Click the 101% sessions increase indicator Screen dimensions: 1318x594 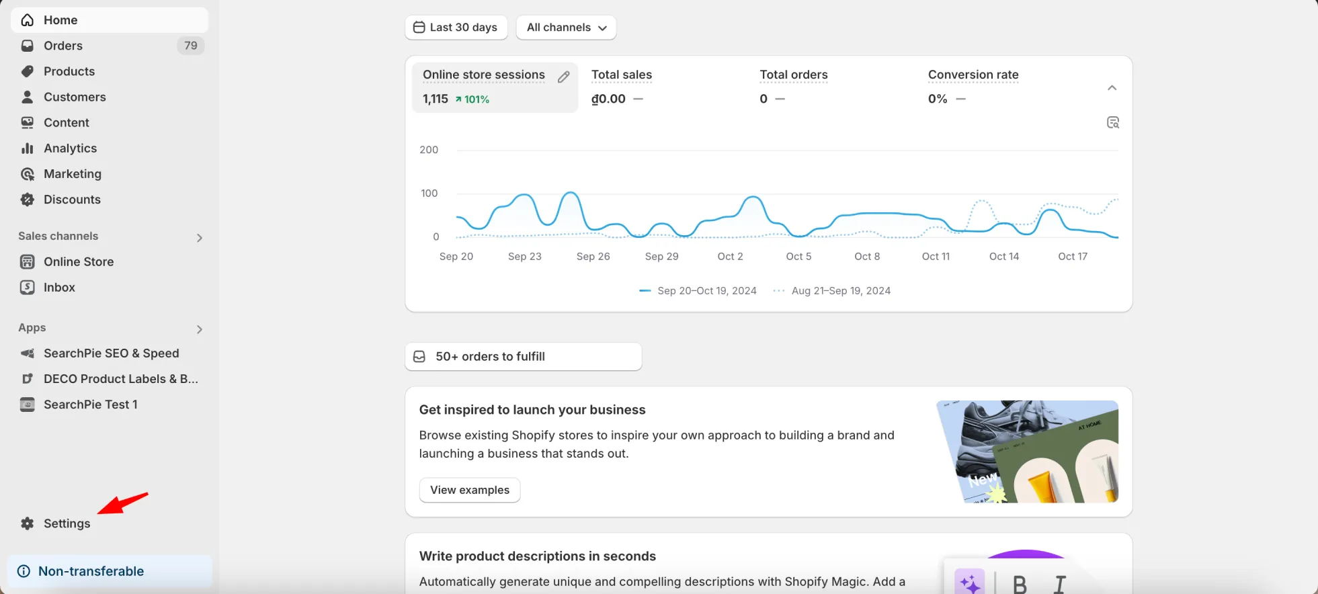click(x=472, y=99)
